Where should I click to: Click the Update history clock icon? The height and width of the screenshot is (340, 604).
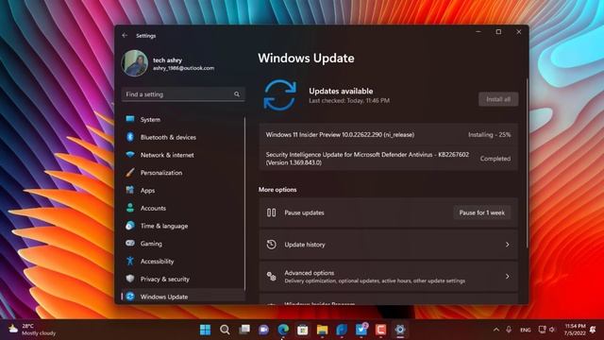click(271, 245)
